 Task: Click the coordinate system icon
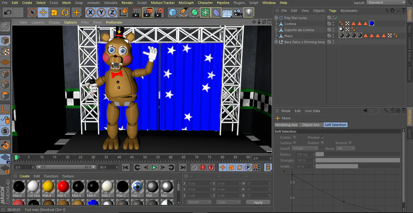123,12
